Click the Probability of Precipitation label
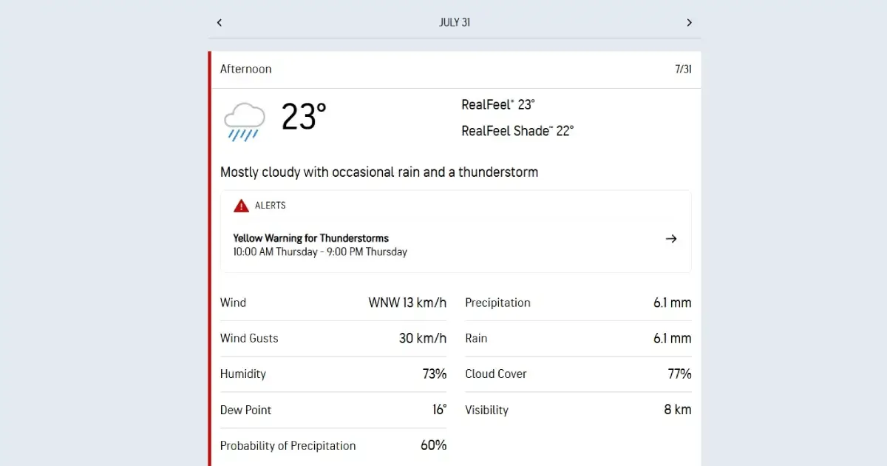Screen dimensions: 887x466 click(288, 445)
